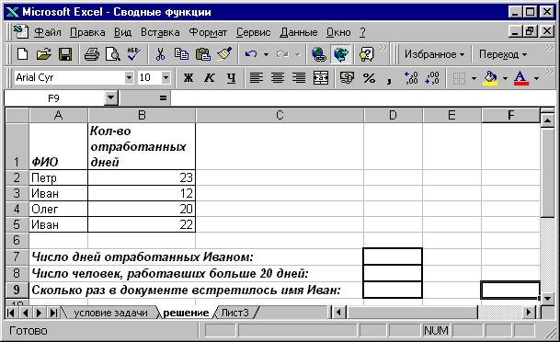Cut selection with the scissors icon
The image size is (560, 342).
[160, 54]
